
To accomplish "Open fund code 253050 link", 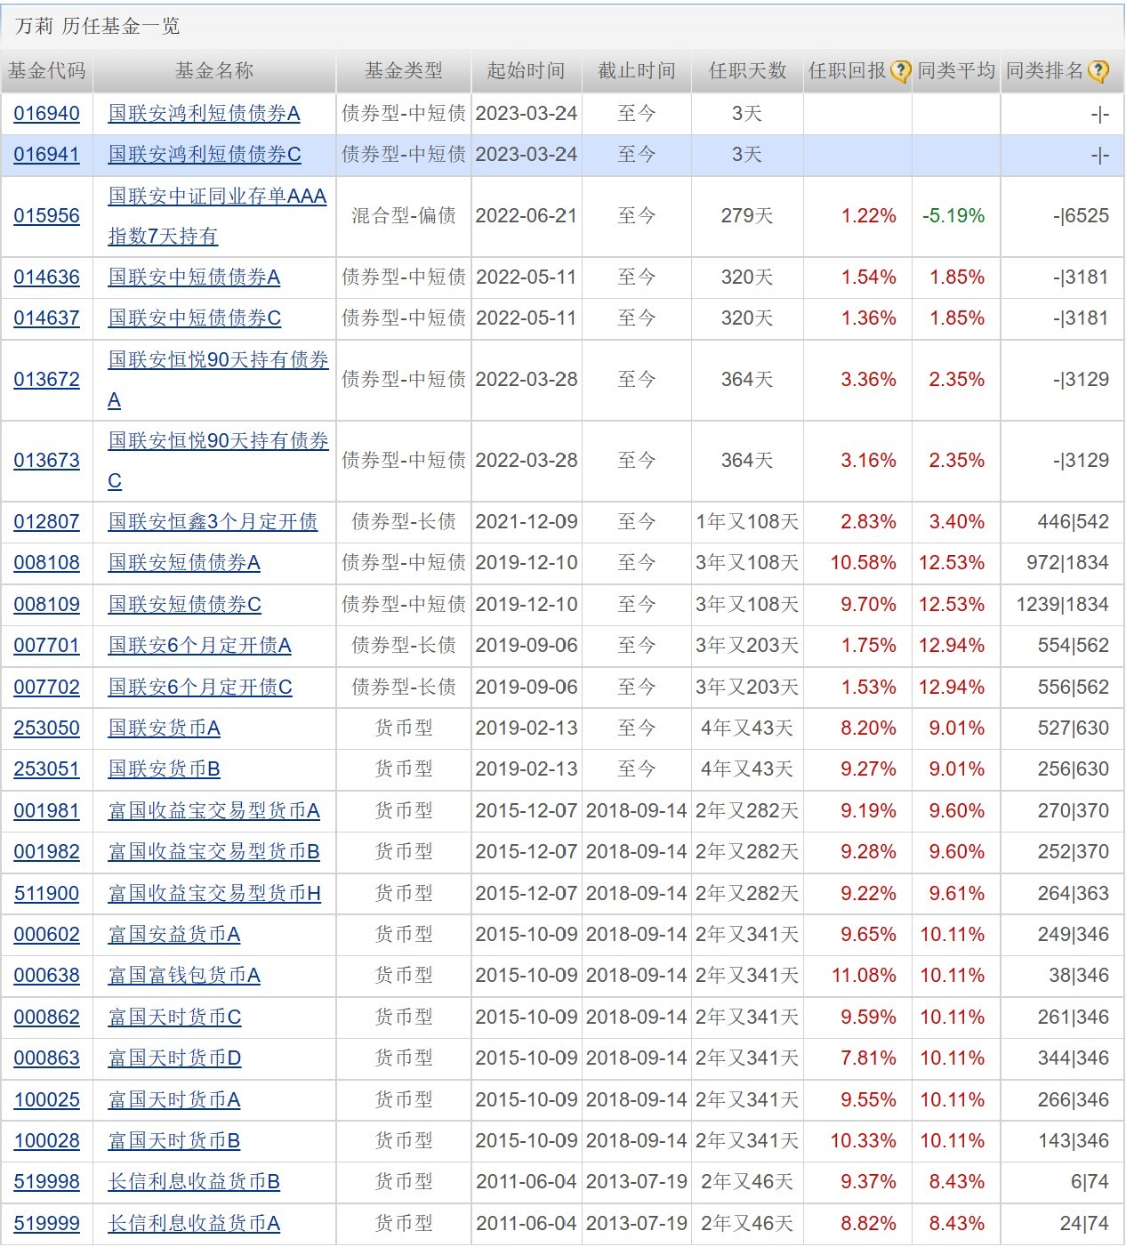I will [x=46, y=728].
